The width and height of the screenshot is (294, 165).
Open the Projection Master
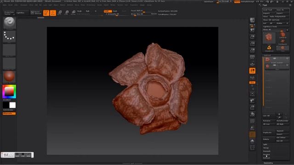tap(9, 13)
